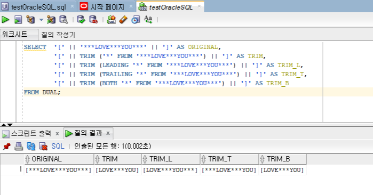The width and height of the screenshot is (373, 195).
Task: Select cell [LOVE***YOU***] under TRIM_L
Action: coord(171,170)
